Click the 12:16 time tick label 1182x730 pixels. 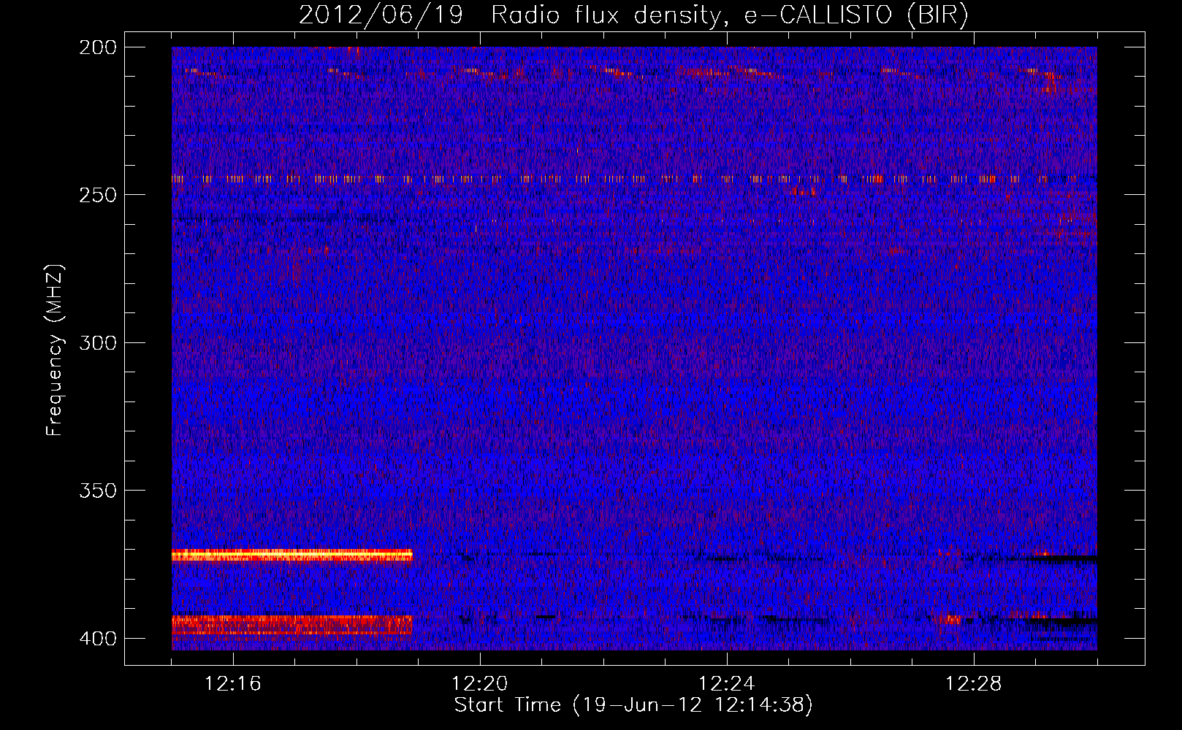[x=232, y=684]
